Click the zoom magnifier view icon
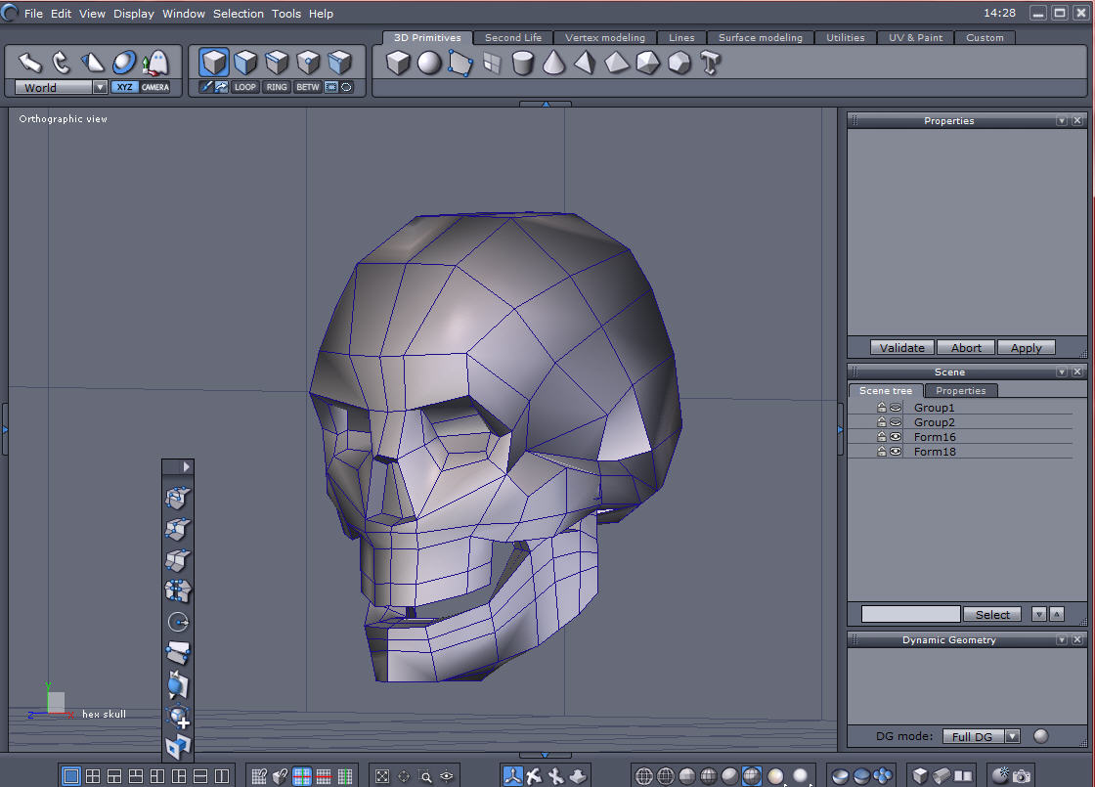The width and height of the screenshot is (1095, 787). click(x=424, y=776)
